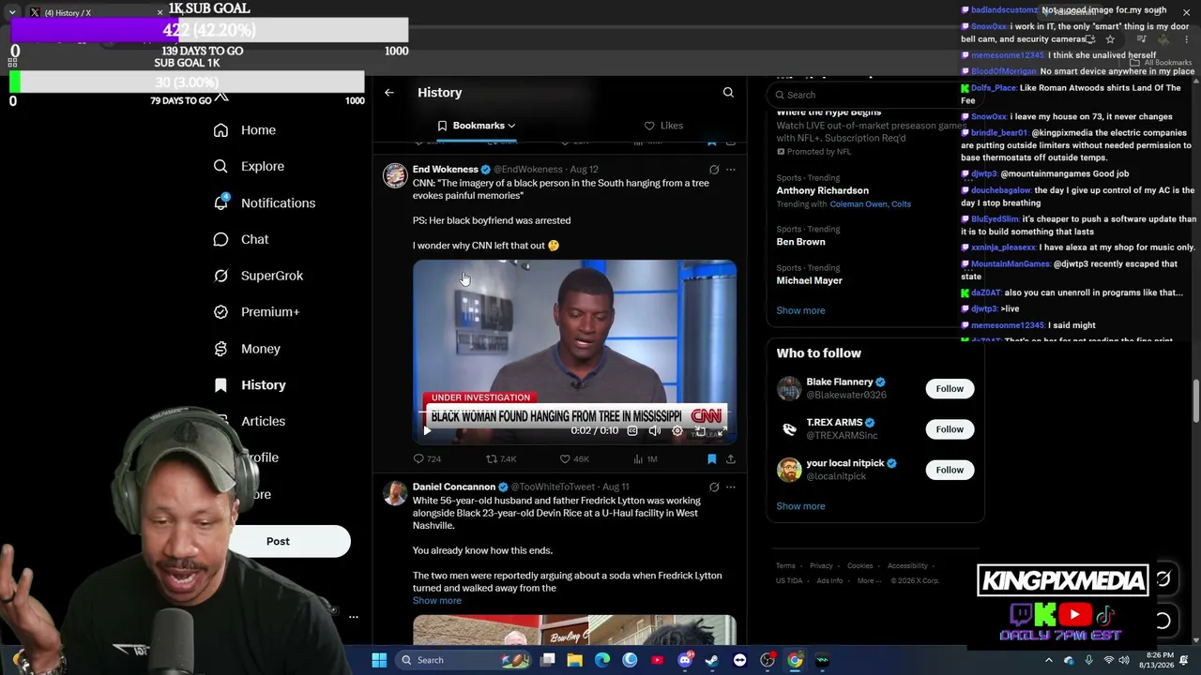Open the History bookmark icon in sidebar
Screen dimensions: 1201x675
click(x=220, y=385)
